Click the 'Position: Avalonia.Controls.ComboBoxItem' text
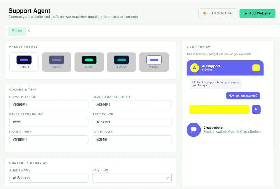The width and height of the screenshot is (280, 189). pyautogui.click(x=232, y=132)
